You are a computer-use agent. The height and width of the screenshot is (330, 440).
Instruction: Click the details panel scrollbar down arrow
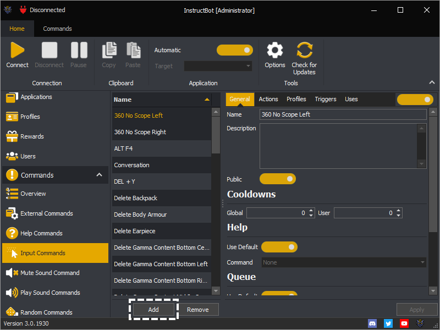point(433,291)
